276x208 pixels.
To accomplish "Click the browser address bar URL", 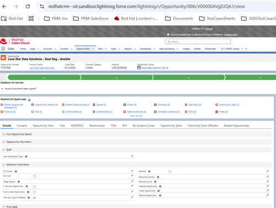I will point(146,7).
